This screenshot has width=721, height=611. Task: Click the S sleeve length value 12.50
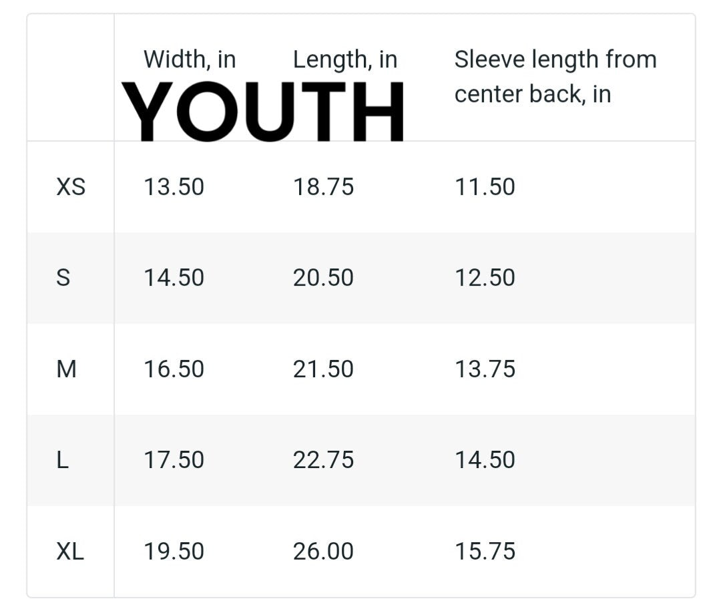click(485, 277)
